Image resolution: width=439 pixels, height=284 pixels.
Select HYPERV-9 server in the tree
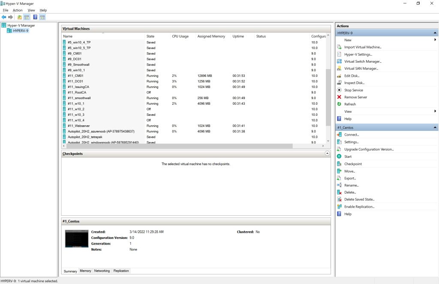21,30
